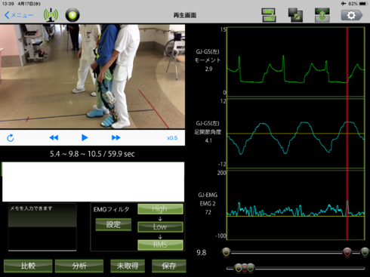Click the gait video frame

(x=92, y=76)
